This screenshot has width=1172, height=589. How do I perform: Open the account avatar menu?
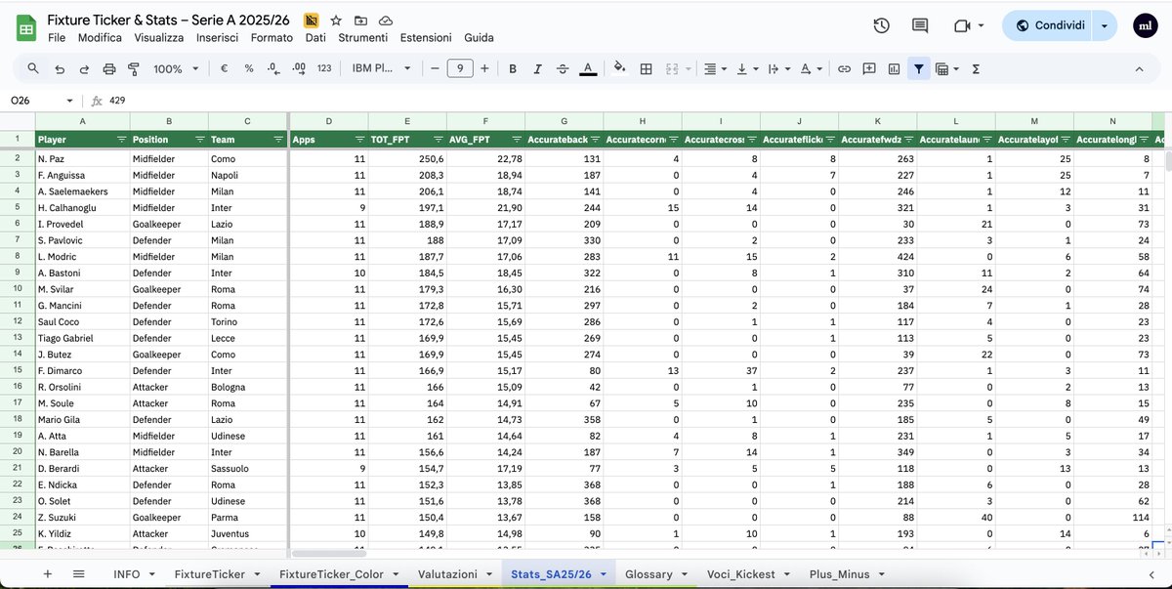pyautogui.click(x=1146, y=25)
